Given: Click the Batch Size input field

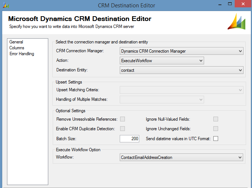Looking at the screenshot, I should [x=129, y=139].
